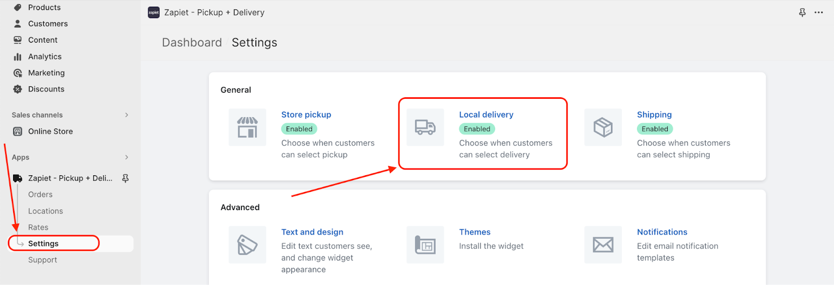Image resolution: width=834 pixels, height=285 pixels.
Task: Click the pin icon in top bar
Action: 802,12
